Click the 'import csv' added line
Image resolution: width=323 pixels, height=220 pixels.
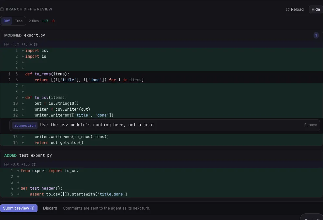point(161,51)
